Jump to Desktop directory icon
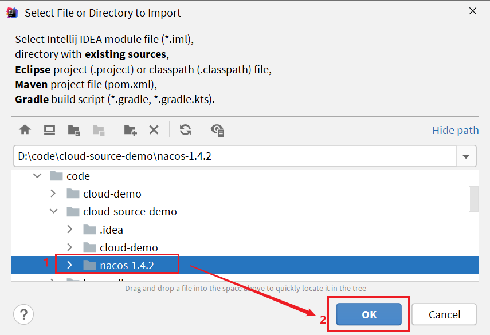This screenshot has height=335, width=490. [49, 130]
